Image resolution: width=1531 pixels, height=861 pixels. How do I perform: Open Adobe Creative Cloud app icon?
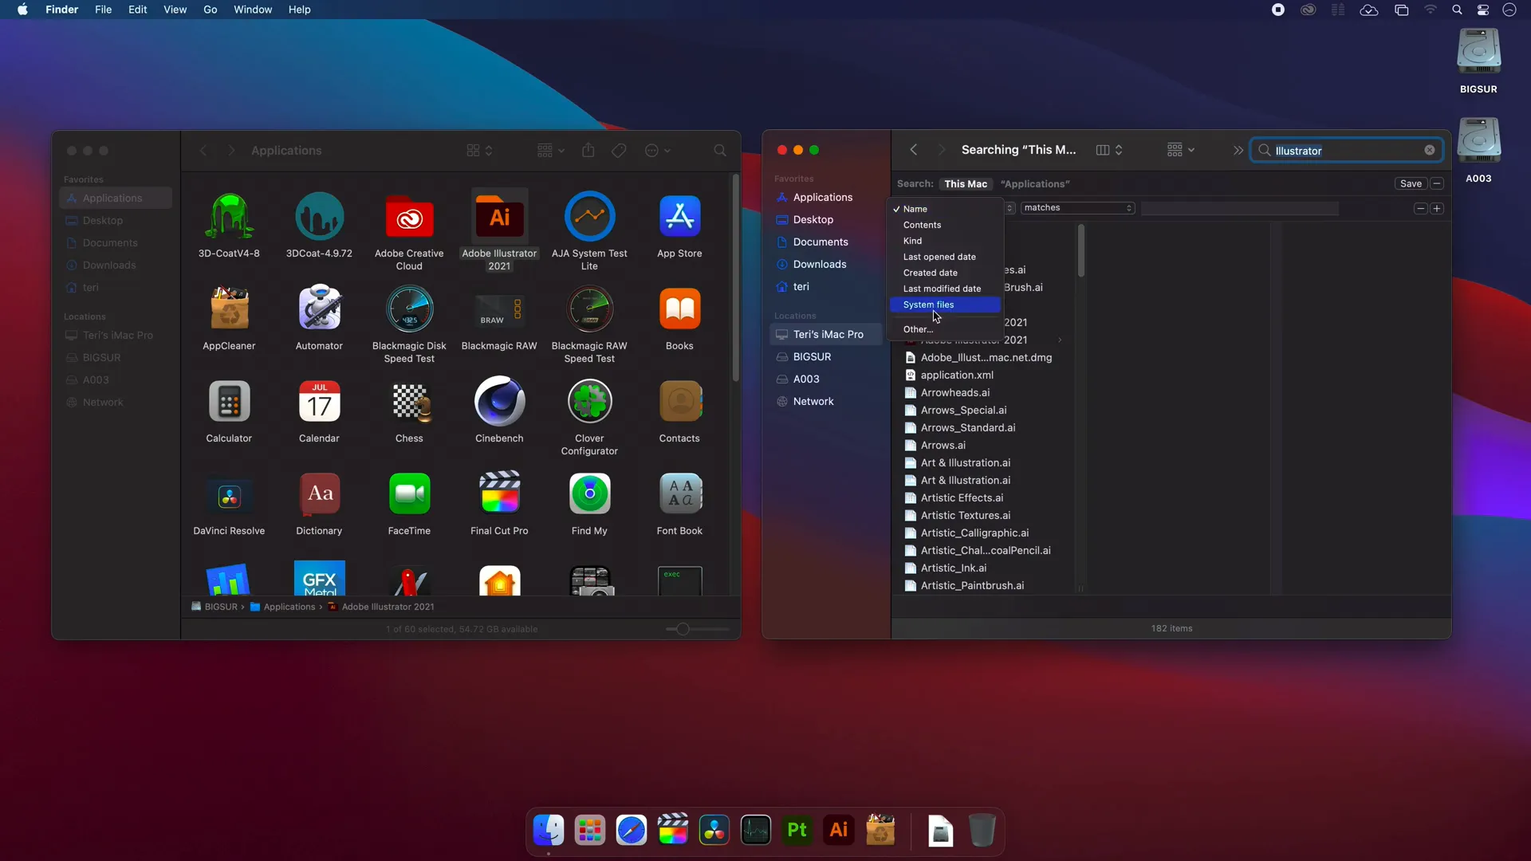click(x=409, y=217)
